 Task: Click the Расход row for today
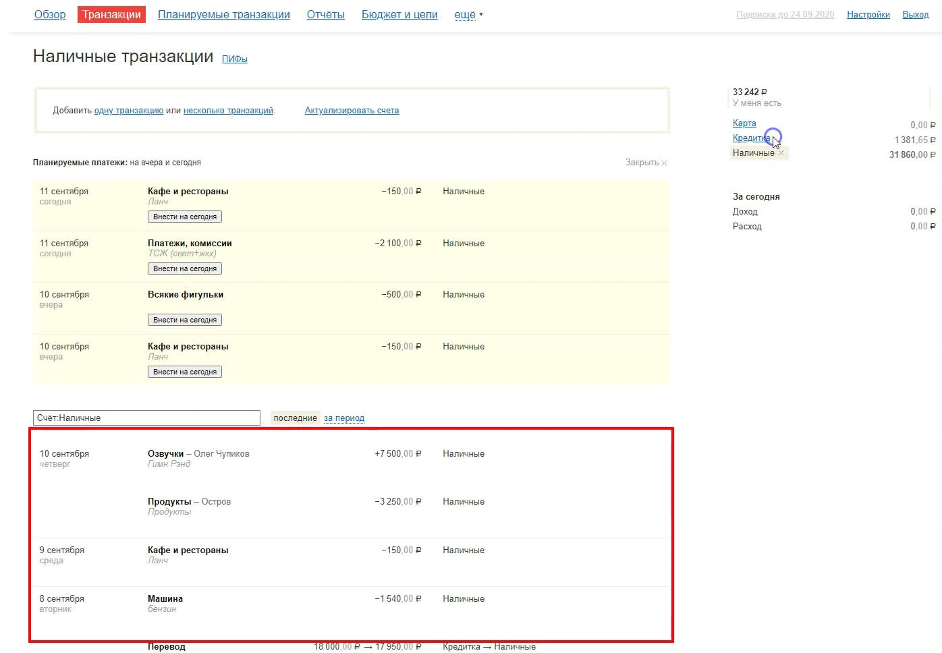[834, 226]
